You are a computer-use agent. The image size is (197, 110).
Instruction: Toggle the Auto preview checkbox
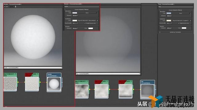click(5, 7)
